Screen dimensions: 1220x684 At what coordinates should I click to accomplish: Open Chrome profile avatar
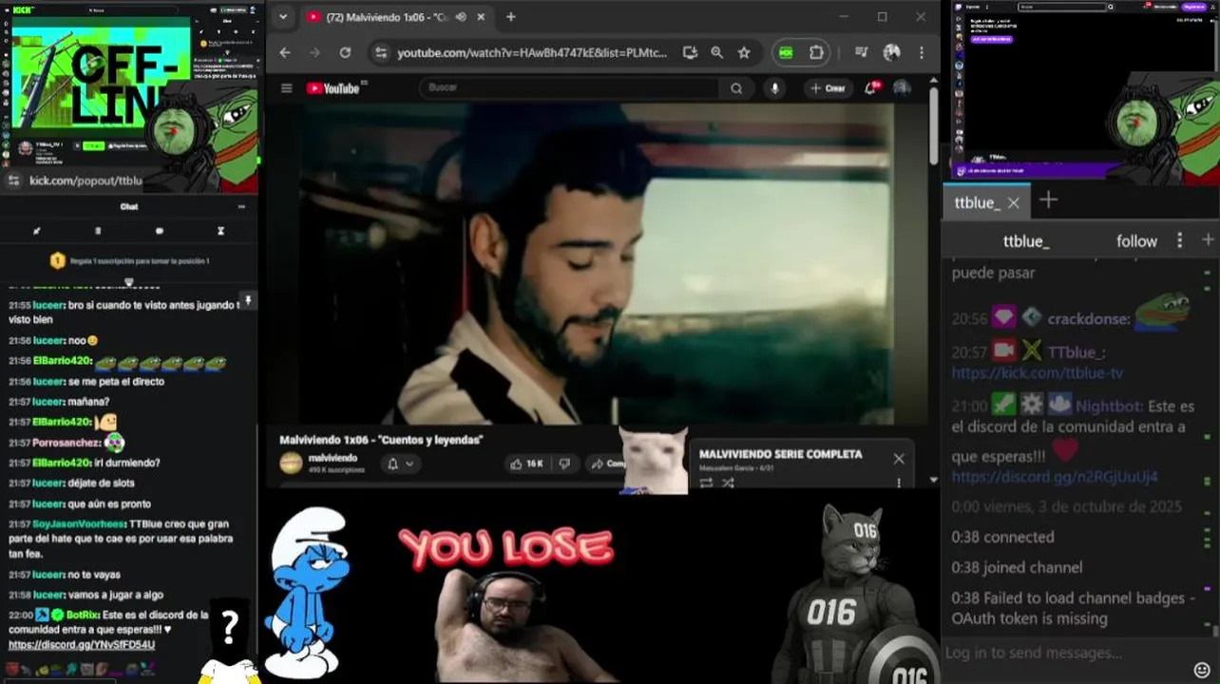pos(891,53)
